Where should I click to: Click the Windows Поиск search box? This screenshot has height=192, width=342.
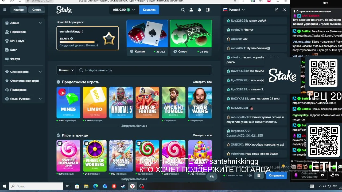(x=36, y=186)
